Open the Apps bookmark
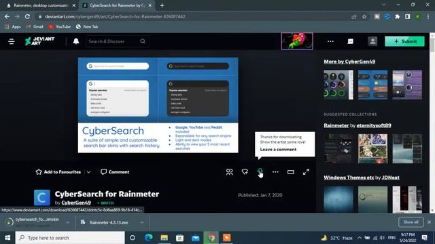435x244 pixels. (x=13, y=26)
